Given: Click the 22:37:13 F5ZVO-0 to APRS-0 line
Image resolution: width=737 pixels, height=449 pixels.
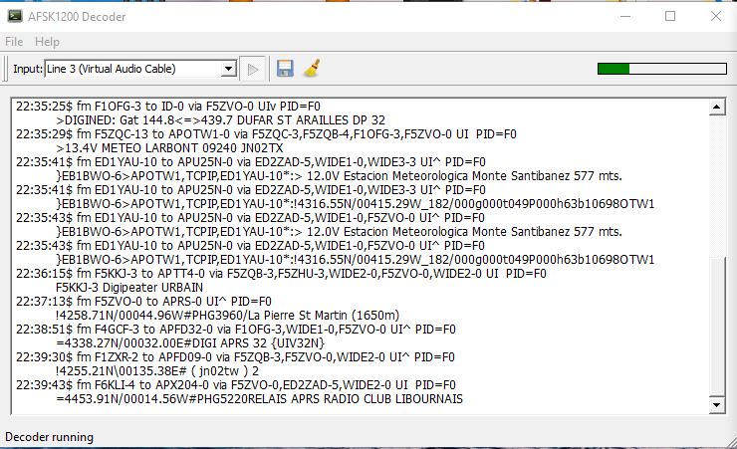Looking at the screenshot, I should (x=143, y=302).
